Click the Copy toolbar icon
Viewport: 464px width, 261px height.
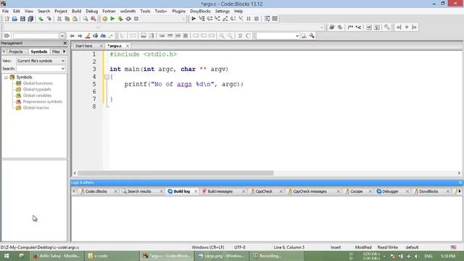click(67, 19)
